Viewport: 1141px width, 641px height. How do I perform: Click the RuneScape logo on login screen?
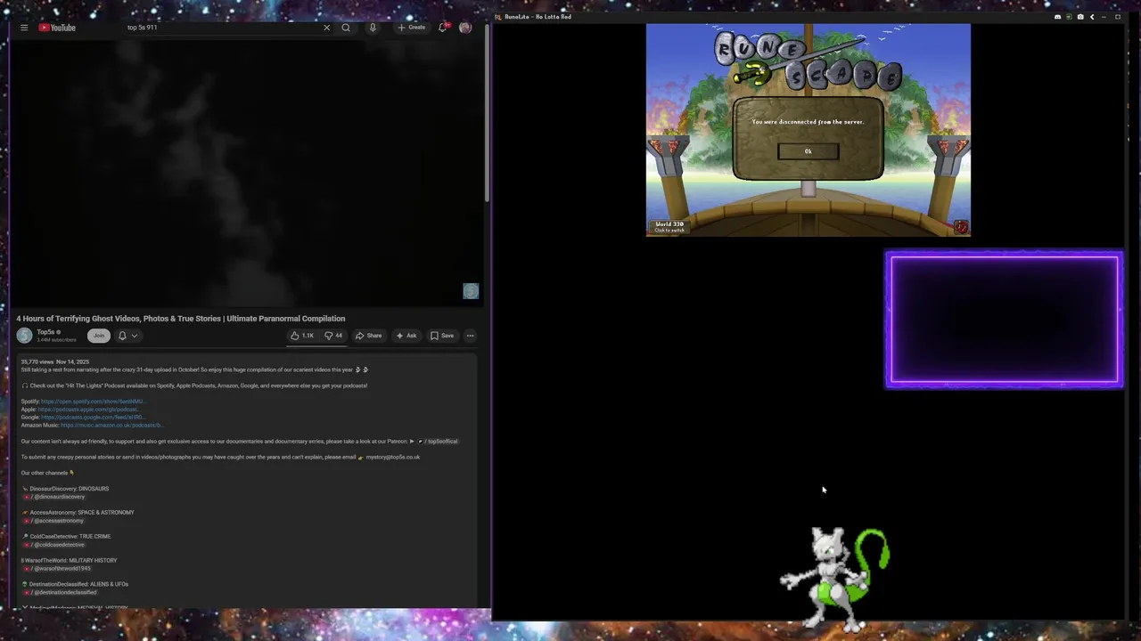(x=809, y=61)
